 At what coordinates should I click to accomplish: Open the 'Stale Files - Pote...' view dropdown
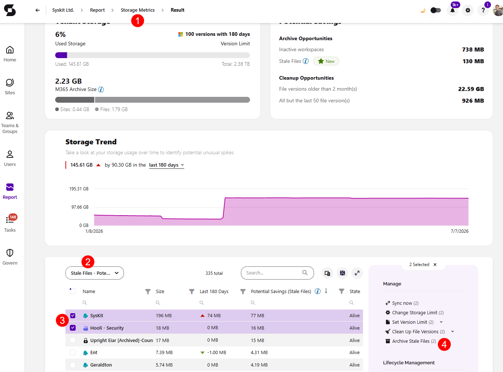pyautogui.click(x=95, y=273)
